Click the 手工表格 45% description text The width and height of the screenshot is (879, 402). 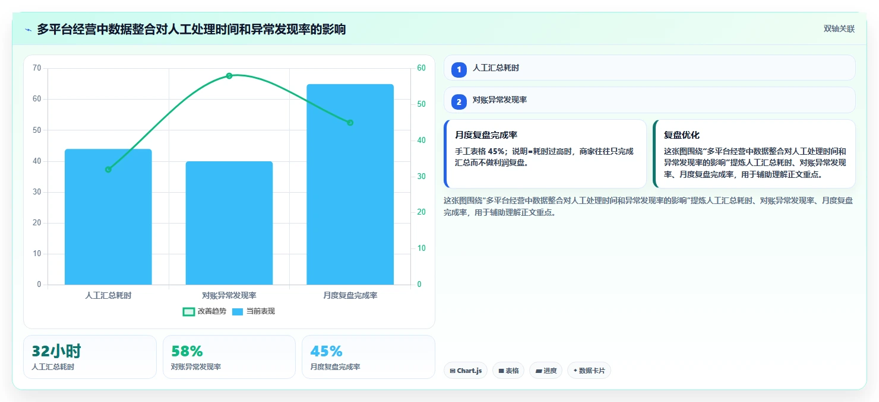544,157
